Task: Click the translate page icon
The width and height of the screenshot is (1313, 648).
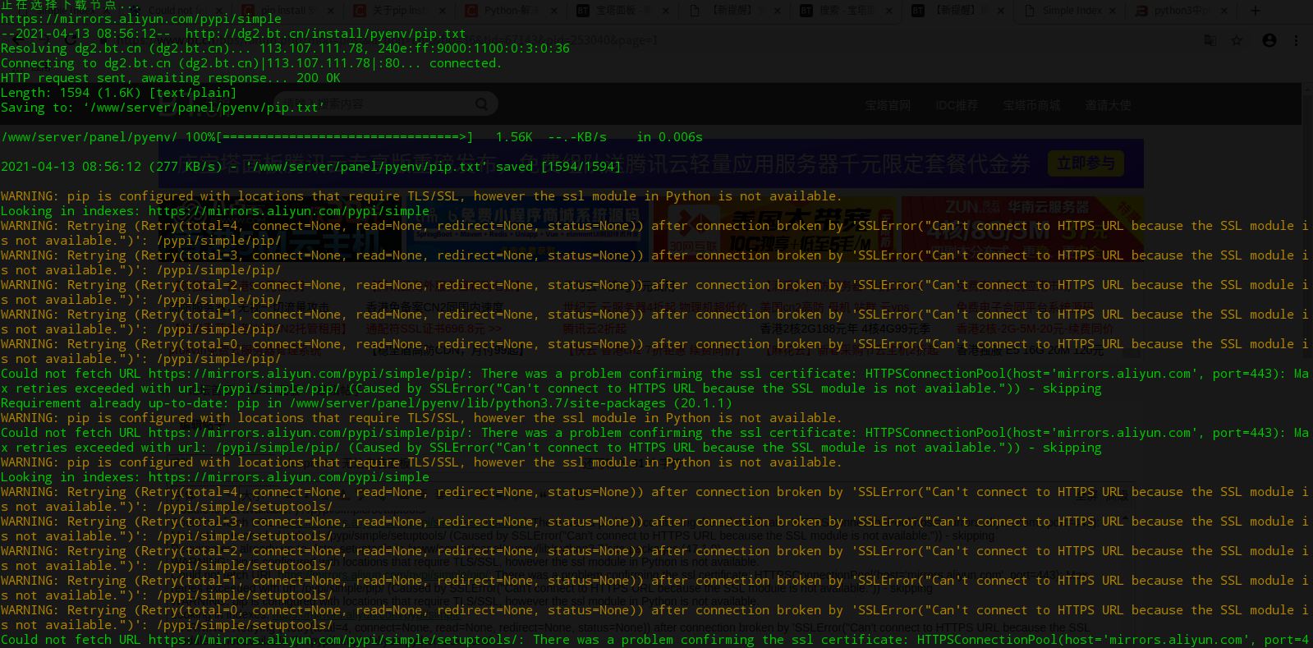Action: point(1210,40)
